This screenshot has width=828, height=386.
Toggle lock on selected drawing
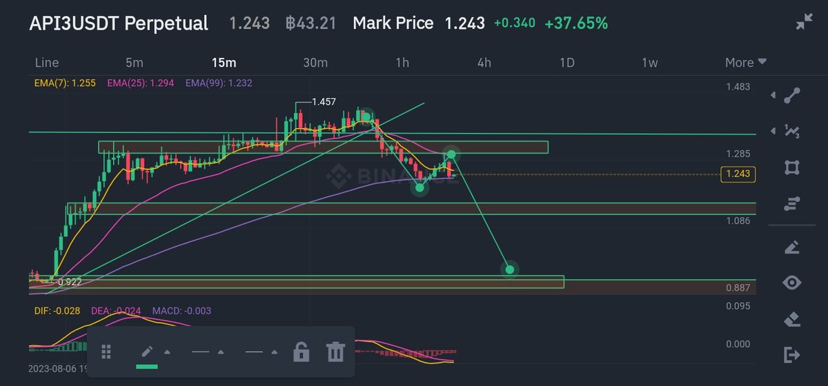[x=301, y=352]
